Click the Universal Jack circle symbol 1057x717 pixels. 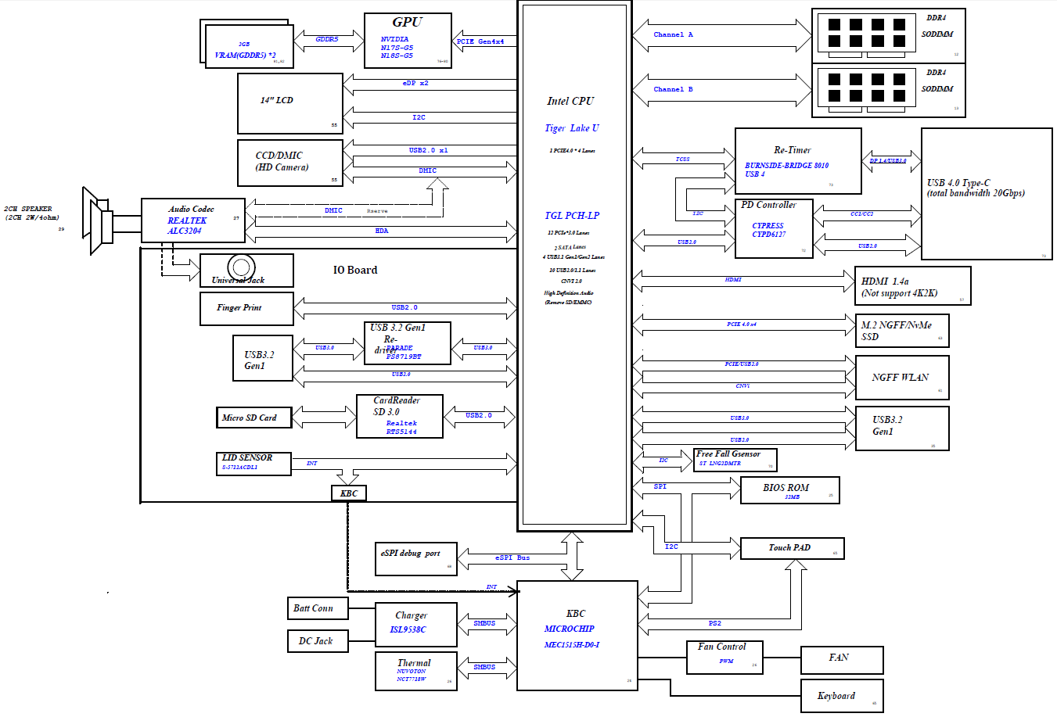[241, 267]
